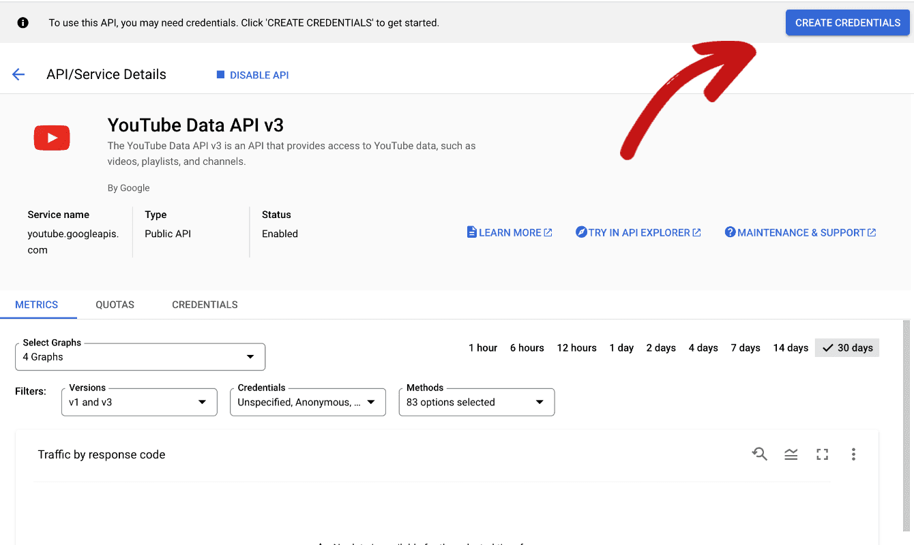Select the 7 days time range
The image size is (914, 545).
(746, 347)
